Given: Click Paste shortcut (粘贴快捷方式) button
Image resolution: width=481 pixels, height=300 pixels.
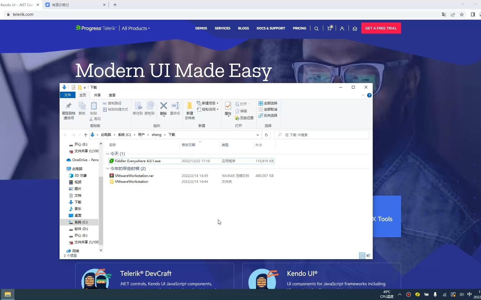Looking at the screenshot, I should coord(116,109).
